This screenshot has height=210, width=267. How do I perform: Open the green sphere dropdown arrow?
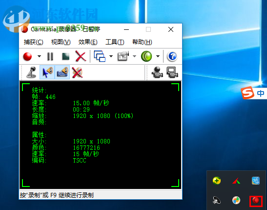[x=158, y=56]
